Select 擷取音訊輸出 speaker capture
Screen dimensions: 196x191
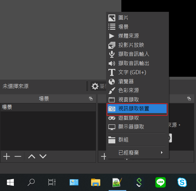pos(134,63)
